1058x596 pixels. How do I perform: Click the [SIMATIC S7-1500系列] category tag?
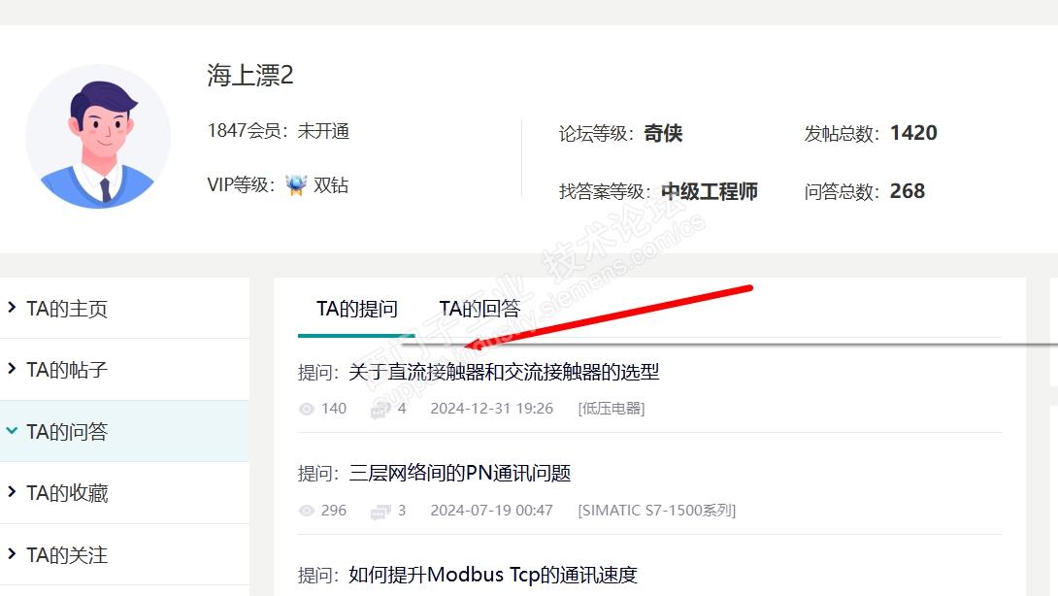pyautogui.click(x=656, y=511)
